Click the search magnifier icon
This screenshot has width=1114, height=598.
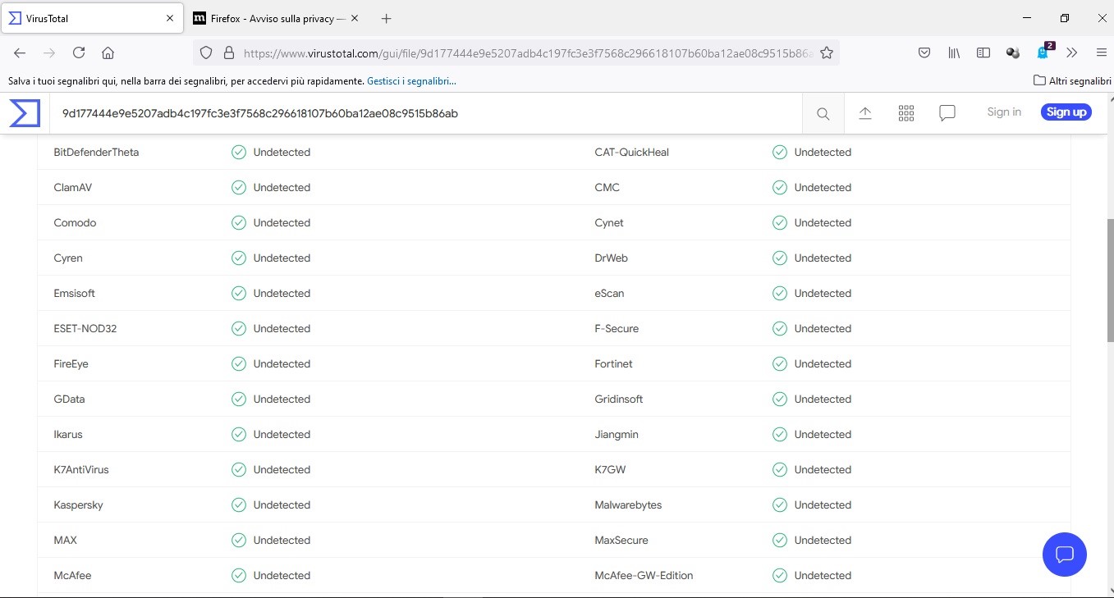pos(823,113)
